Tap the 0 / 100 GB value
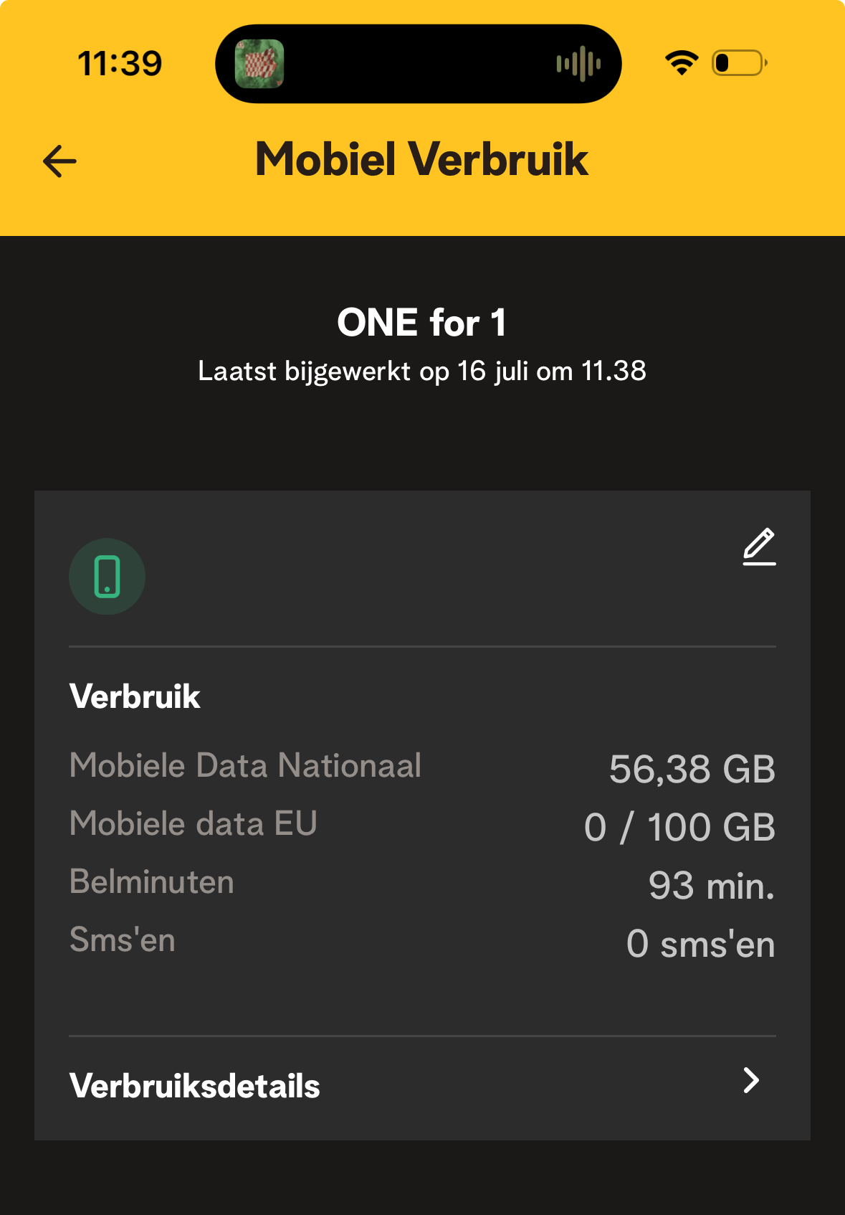The image size is (845, 1215). click(679, 827)
